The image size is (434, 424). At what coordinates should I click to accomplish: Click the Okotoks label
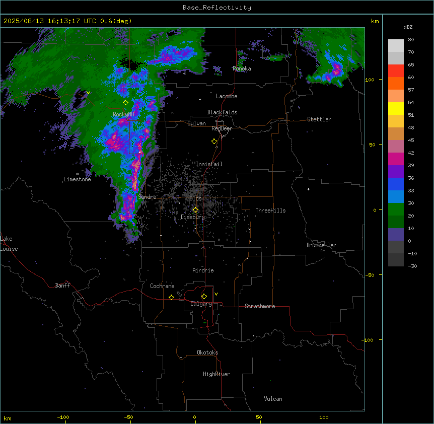coord(207,352)
